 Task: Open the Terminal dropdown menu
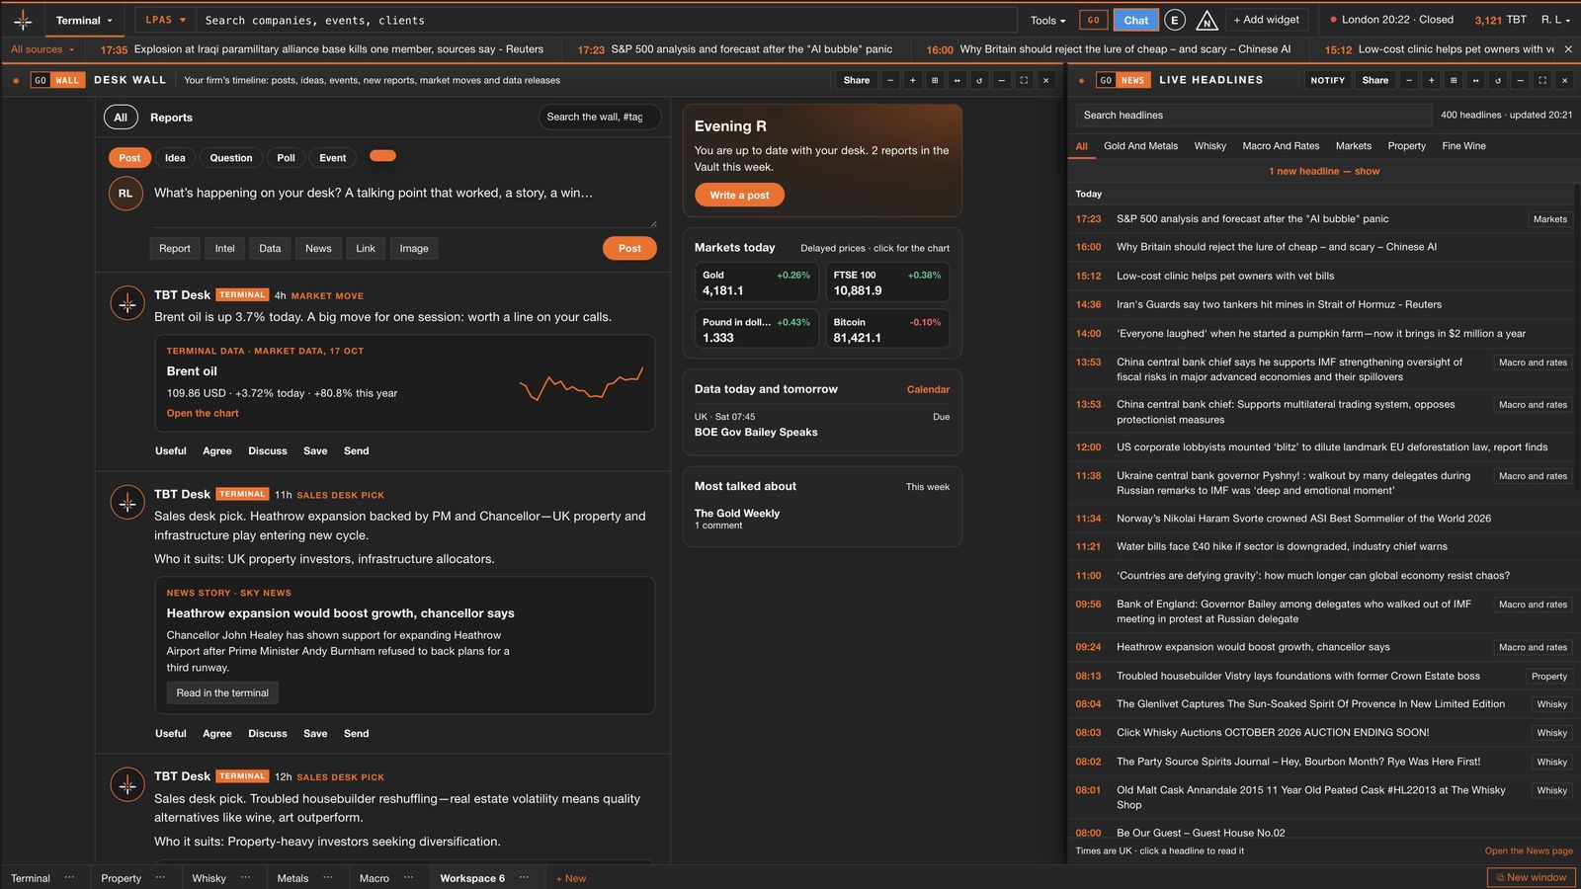coord(84,20)
